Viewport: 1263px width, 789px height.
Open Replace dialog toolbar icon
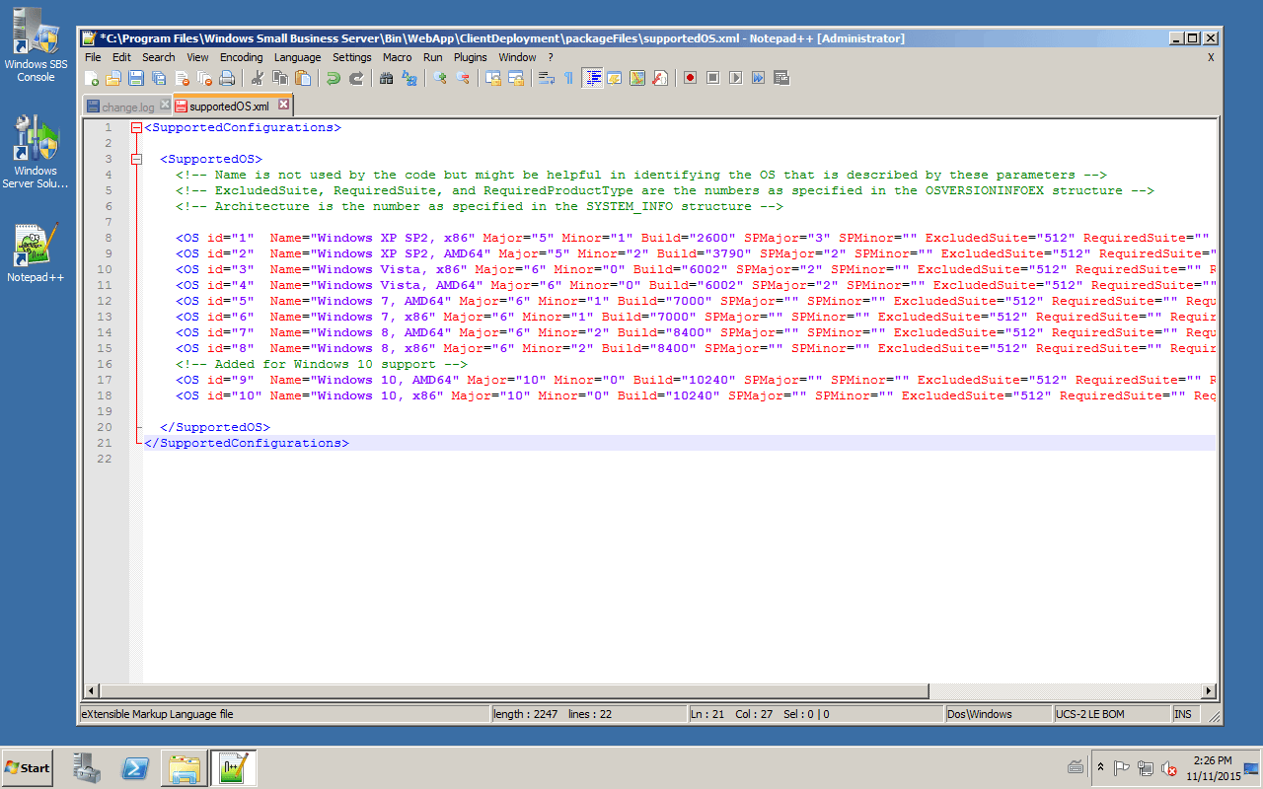click(x=409, y=78)
